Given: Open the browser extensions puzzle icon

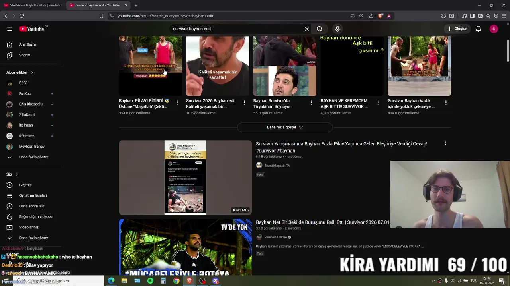Looking at the screenshot, I should coord(443,16).
